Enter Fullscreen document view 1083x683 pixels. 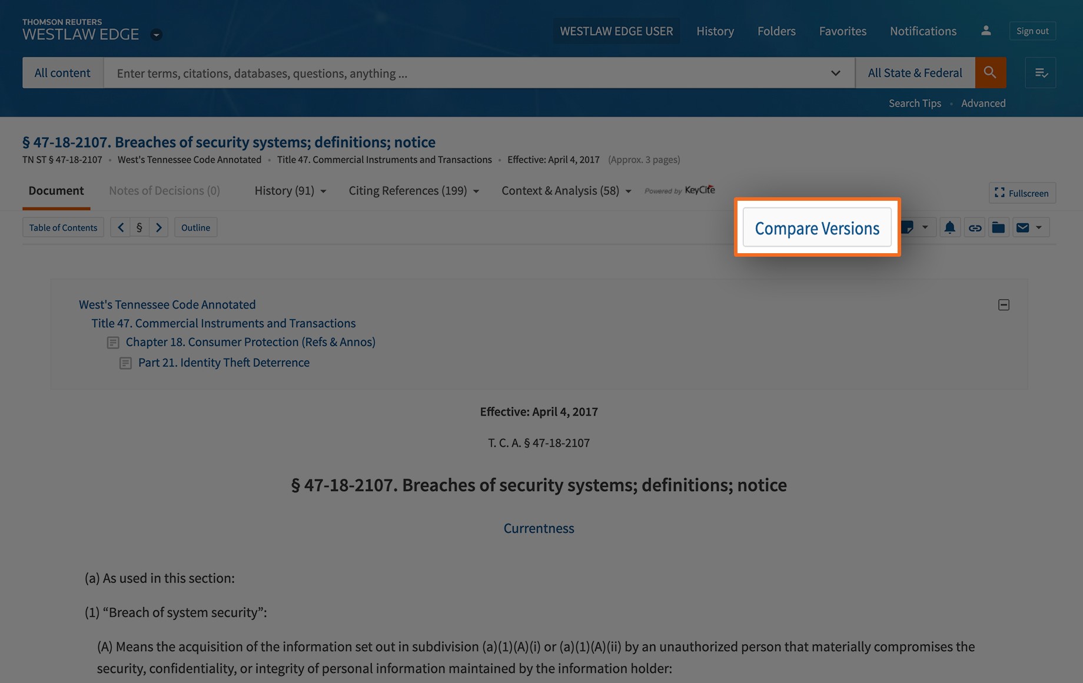1022,193
